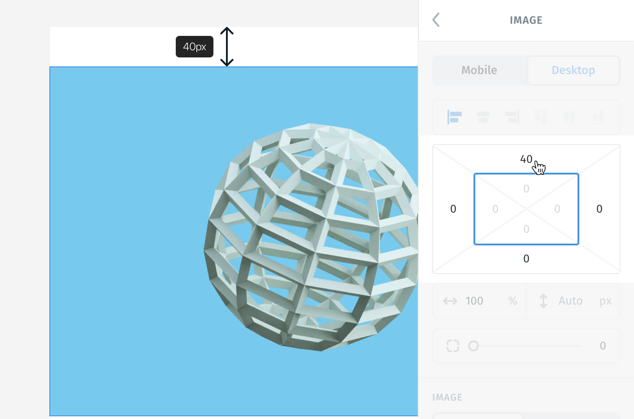Viewport: 634px width, 419px height.
Task: Click the vertical height arrow icon
Action: click(543, 301)
